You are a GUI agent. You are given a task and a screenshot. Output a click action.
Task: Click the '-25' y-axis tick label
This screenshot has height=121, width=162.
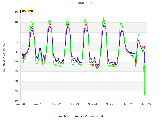(x=16, y=91)
